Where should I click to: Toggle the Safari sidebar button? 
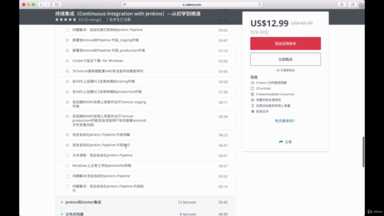click(x=57, y=4)
